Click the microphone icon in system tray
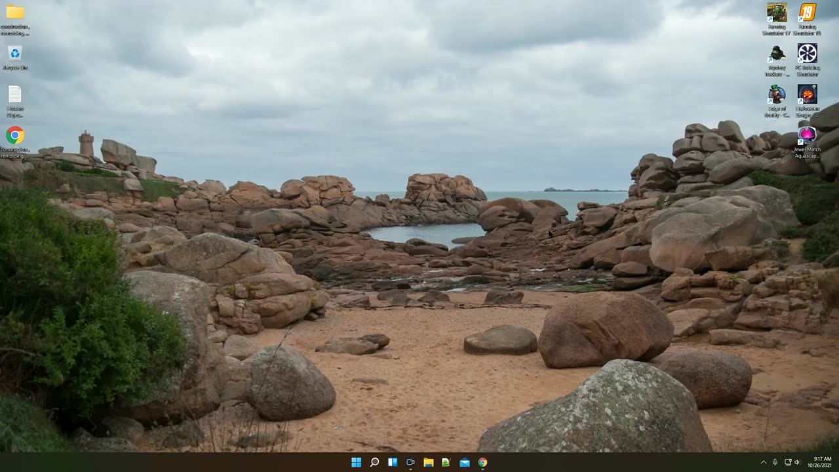 click(x=775, y=462)
